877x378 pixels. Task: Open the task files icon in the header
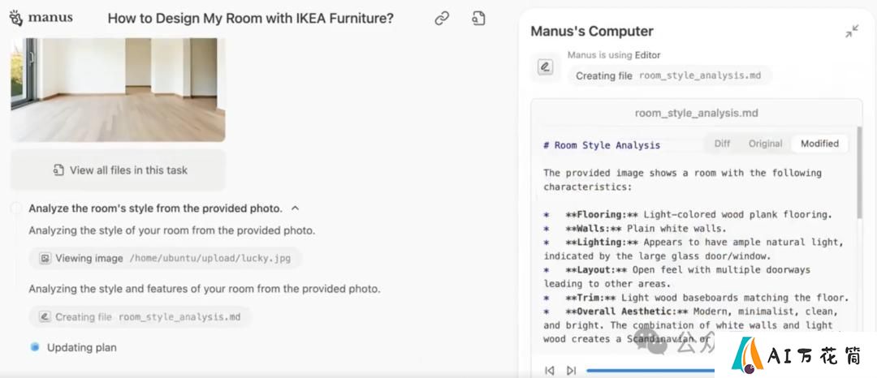[x=478, y=19]
